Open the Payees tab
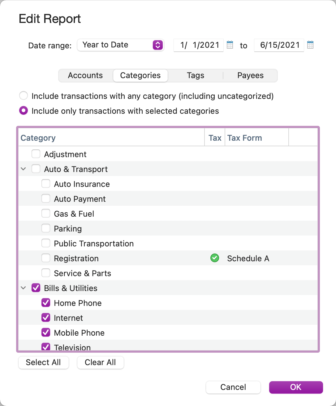 click(x=250, y=76)
